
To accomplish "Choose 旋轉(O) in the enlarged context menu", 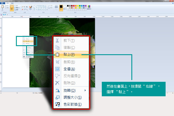I will pos(71,90).
